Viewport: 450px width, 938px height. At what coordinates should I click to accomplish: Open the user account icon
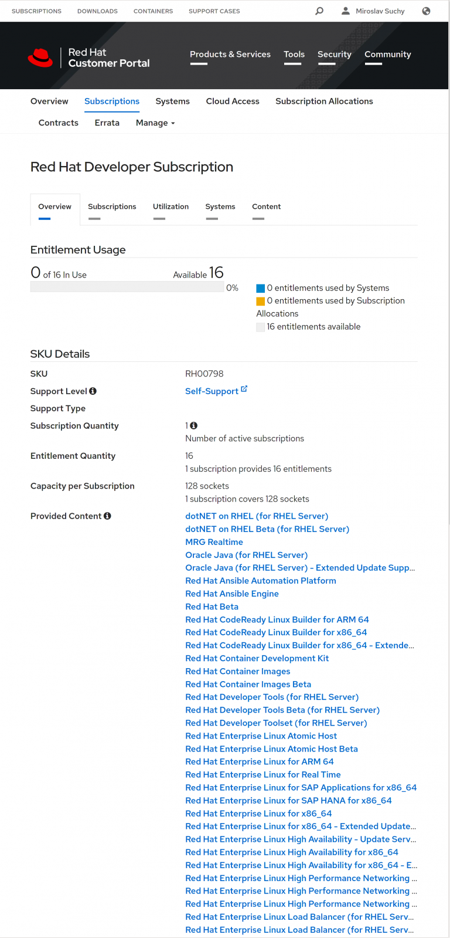point(346,11)
